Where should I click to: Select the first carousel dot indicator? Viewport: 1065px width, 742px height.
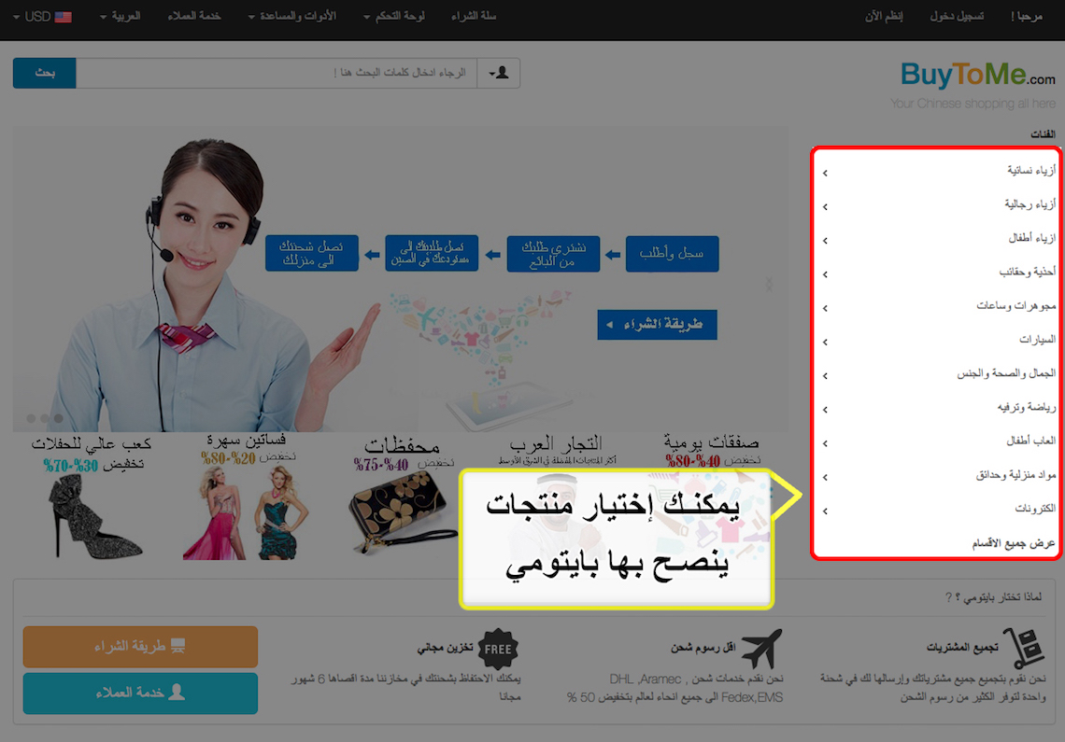pyautogui.click(x=31, y=419)
